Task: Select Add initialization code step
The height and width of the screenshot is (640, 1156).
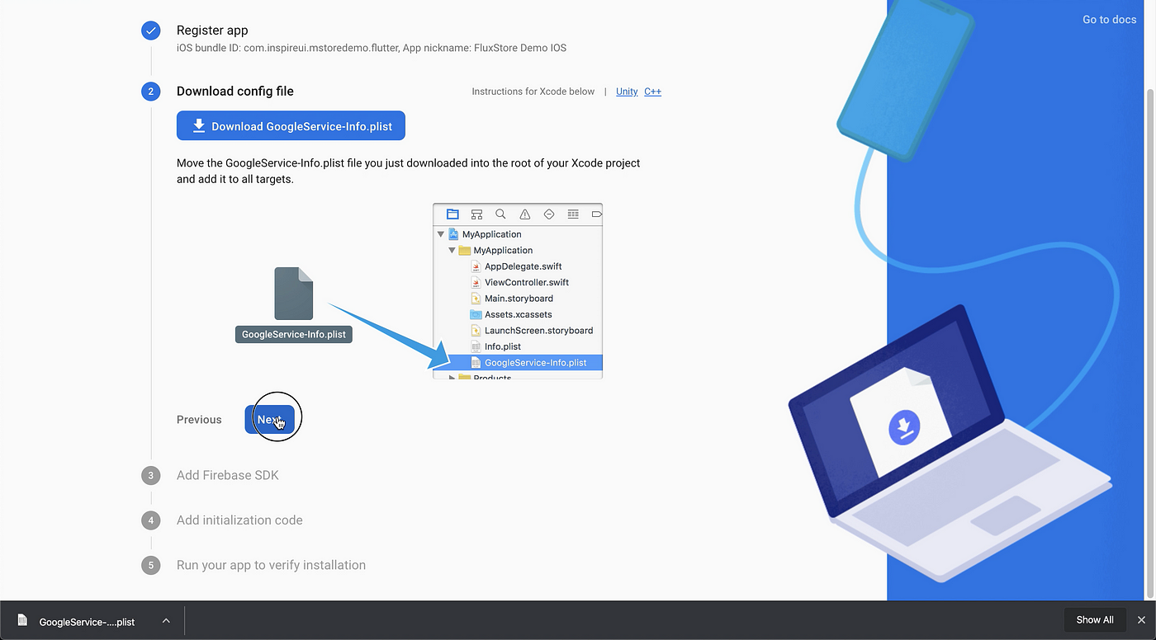Action: point(239,520)
